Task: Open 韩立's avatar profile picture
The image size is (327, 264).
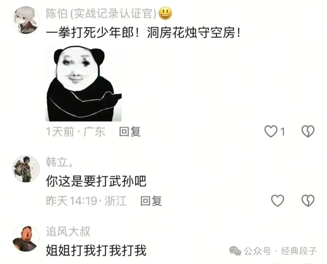Action: tap(26, 169)
